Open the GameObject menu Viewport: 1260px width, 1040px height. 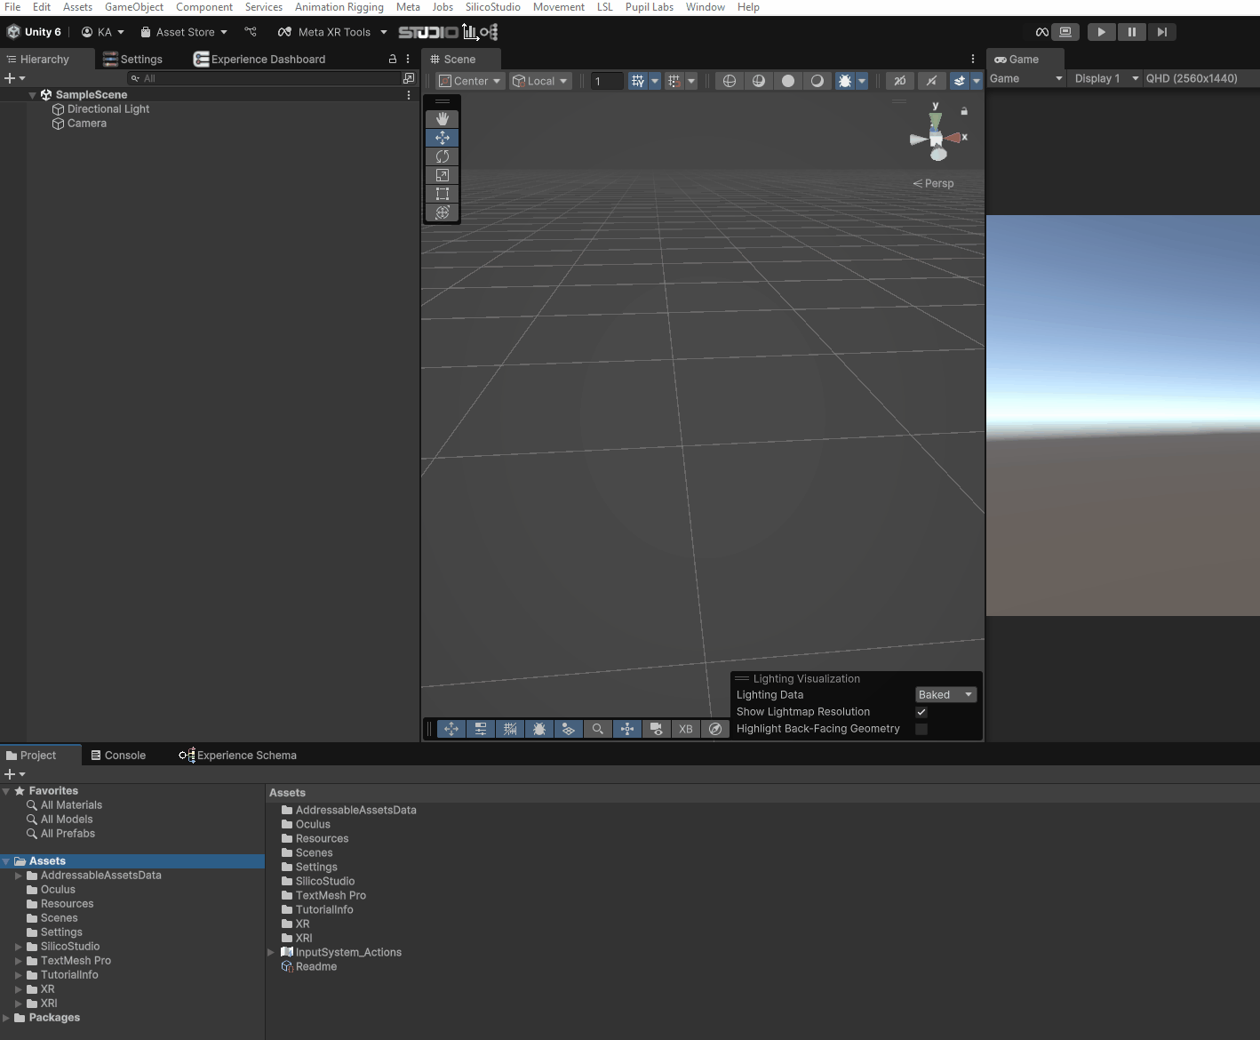tap(134, 7)
